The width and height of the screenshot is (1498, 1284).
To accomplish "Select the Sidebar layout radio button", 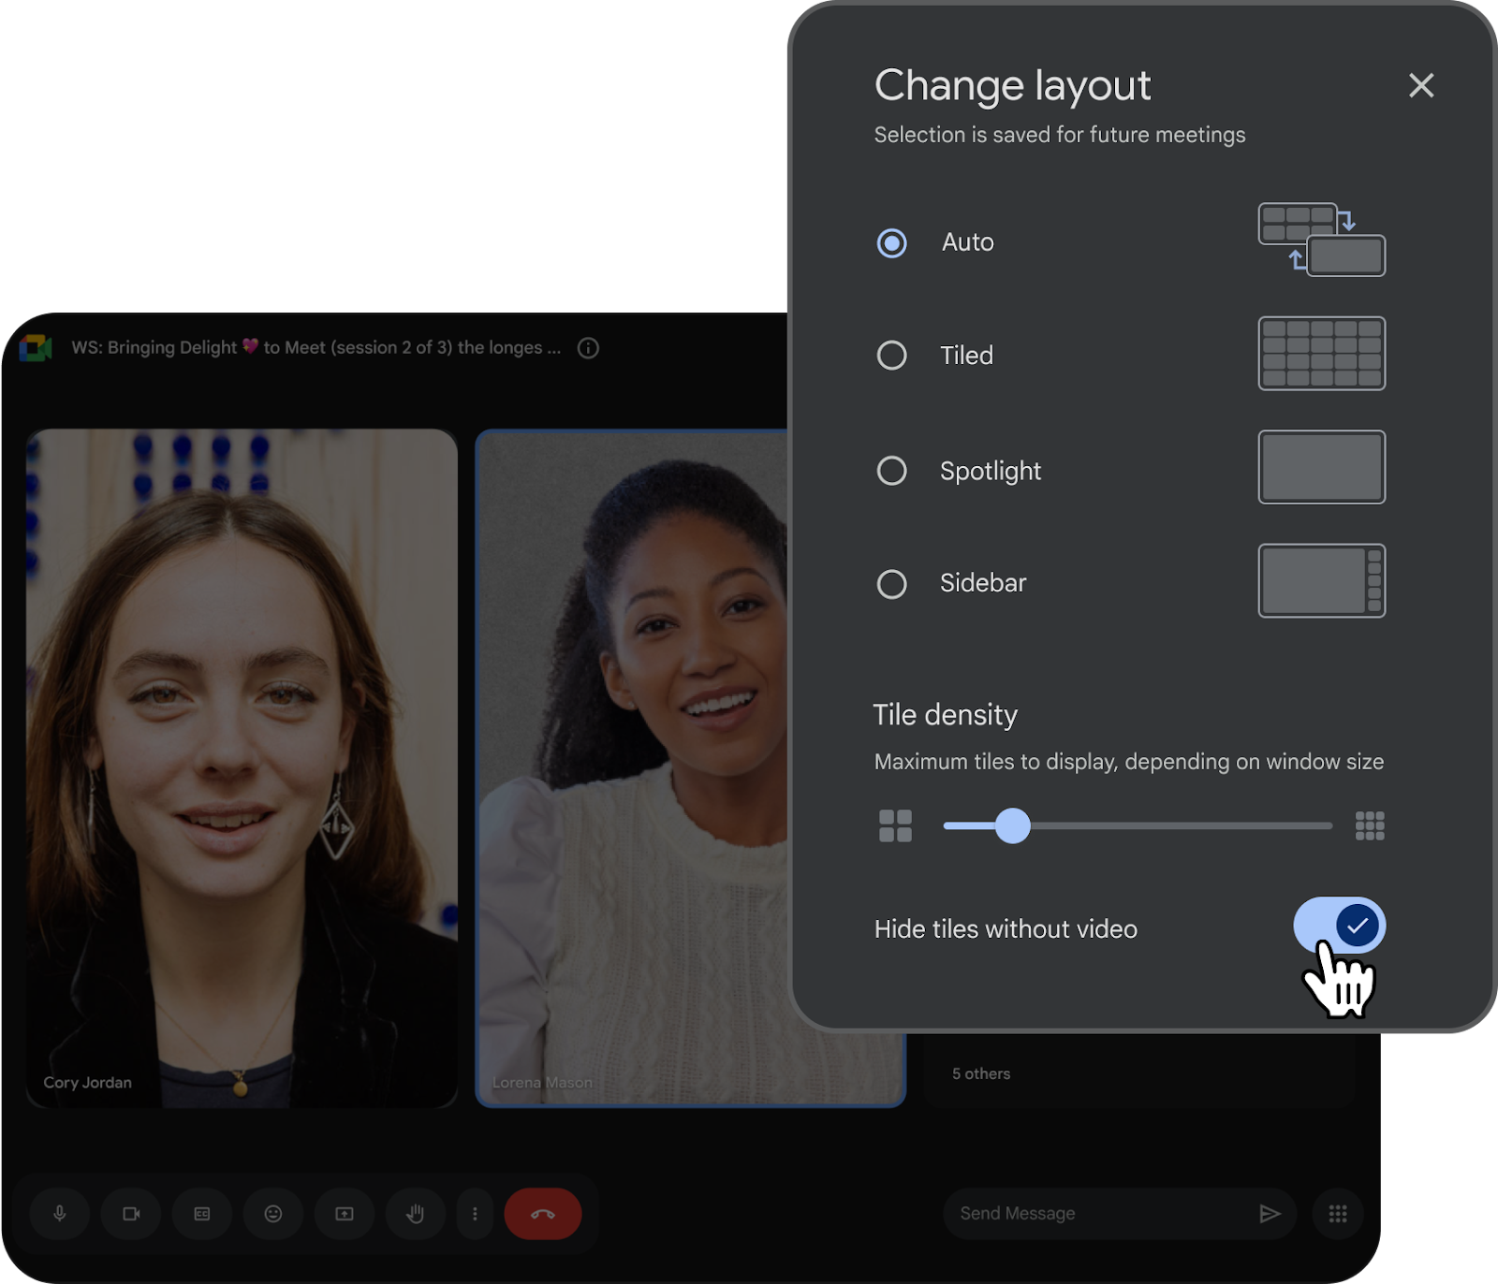I will 891,584.
